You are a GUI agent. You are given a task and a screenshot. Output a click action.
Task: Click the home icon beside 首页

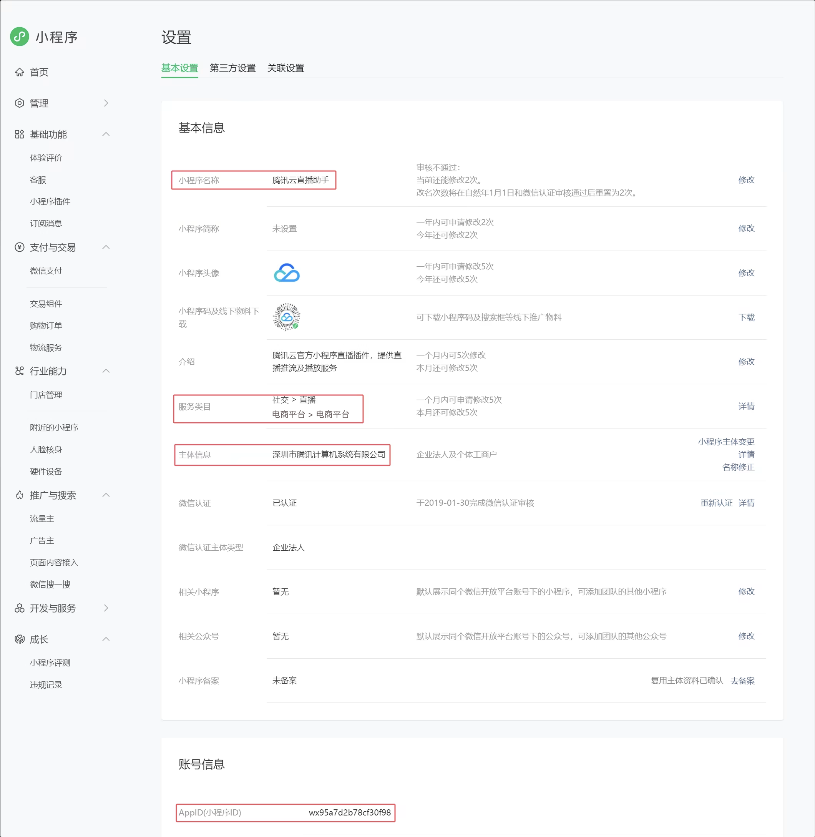click(19, 72)
